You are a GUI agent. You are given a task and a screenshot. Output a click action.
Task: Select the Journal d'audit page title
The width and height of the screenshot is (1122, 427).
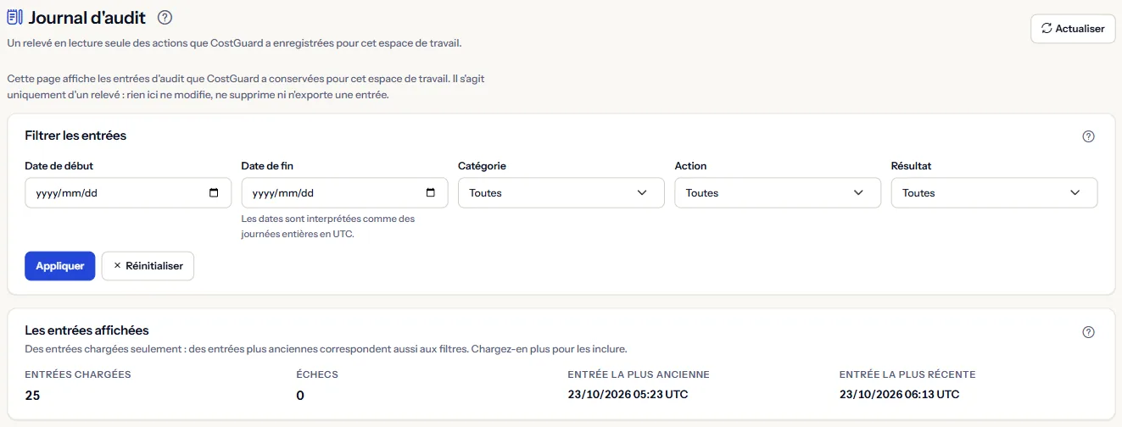pos(87,17)
